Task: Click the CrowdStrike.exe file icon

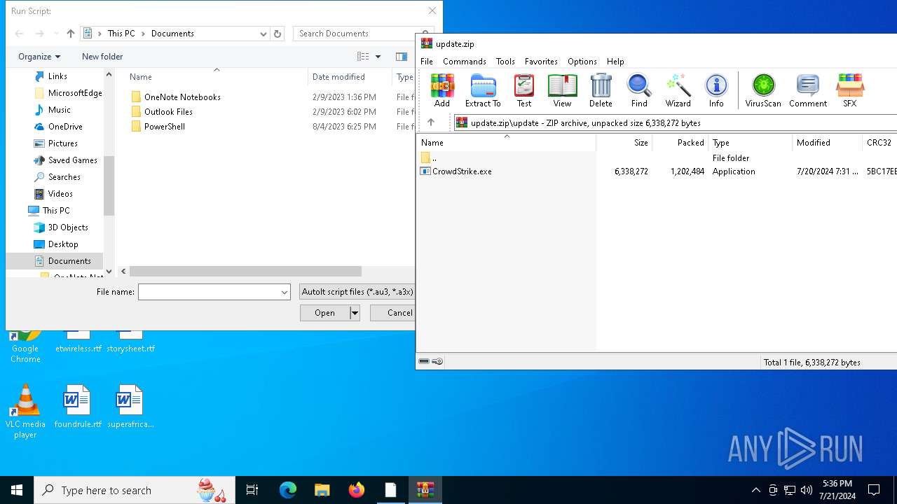Action: point(425,171)
